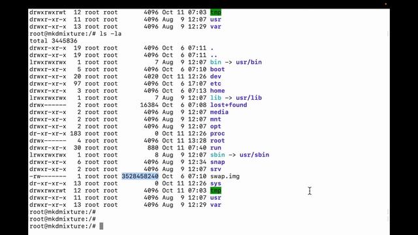
Task: Click the link count 20 in dev row
Action: coord(78,76)
